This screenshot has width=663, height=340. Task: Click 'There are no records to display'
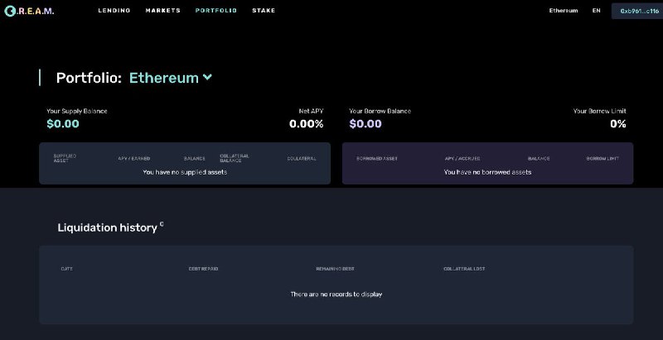point(336,294)
